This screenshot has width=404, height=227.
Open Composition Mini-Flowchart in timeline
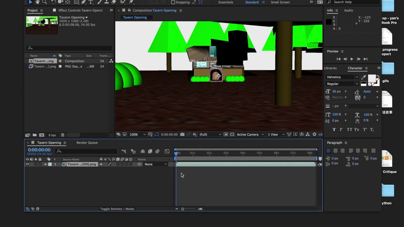tap(124, 151)
